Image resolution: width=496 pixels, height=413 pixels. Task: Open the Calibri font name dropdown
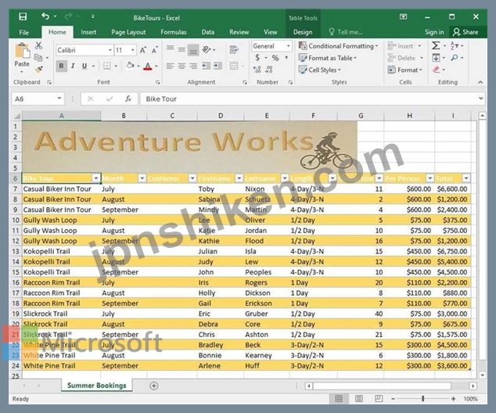tap(110, 50)
